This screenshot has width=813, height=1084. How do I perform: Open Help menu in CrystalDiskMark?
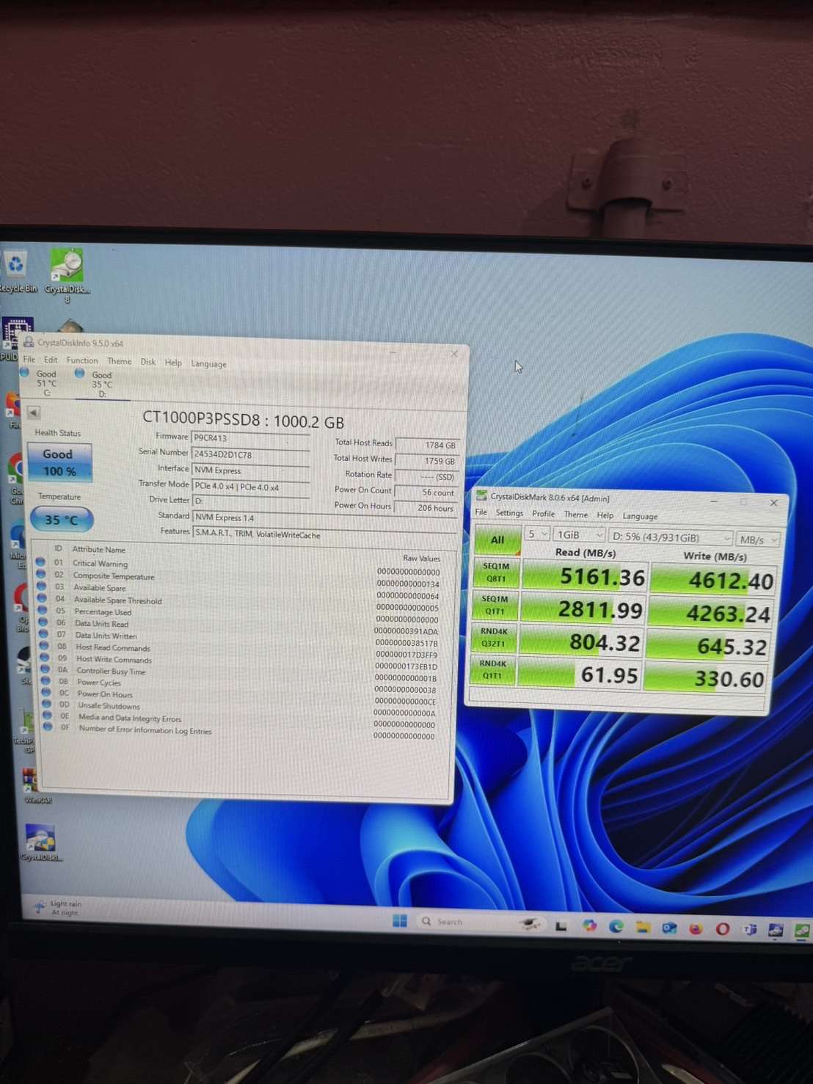(x=605, y=515)
